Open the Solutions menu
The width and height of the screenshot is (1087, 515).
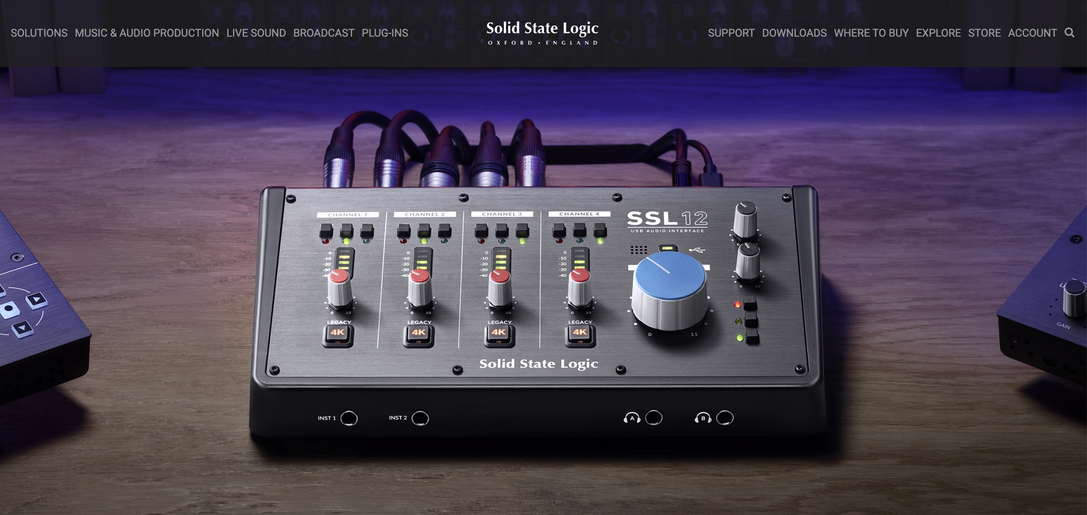[x=39, y=33]
